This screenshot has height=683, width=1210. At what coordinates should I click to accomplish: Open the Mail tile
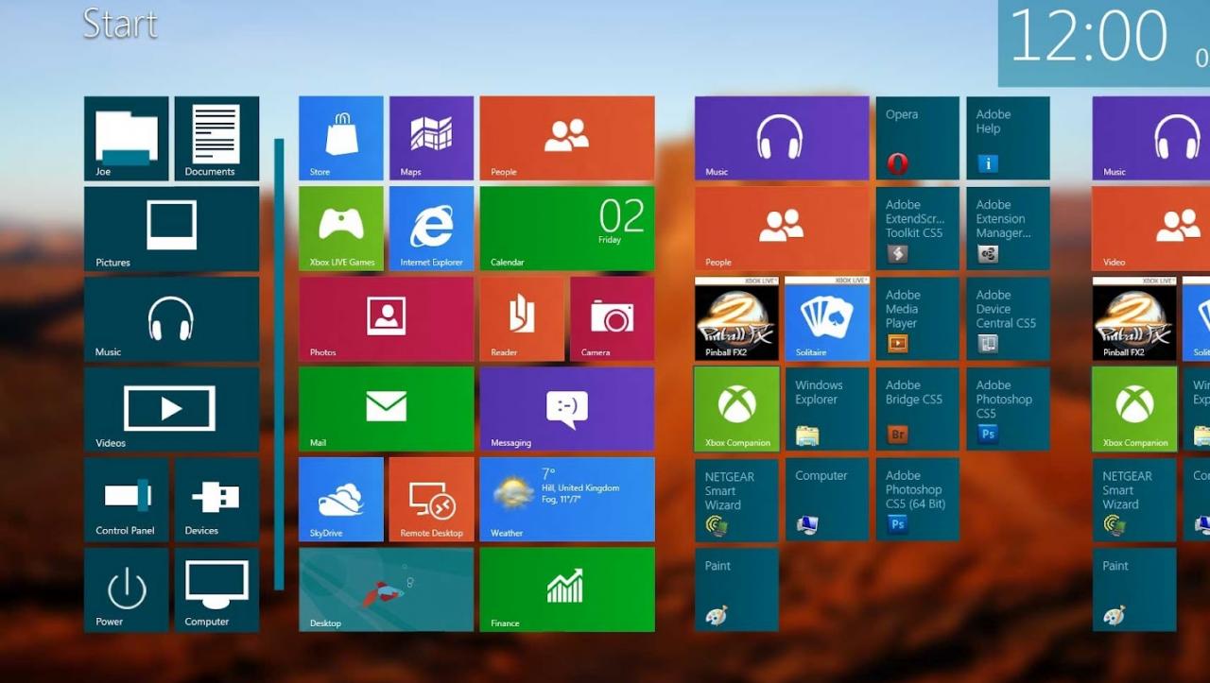tap(386, 409)
